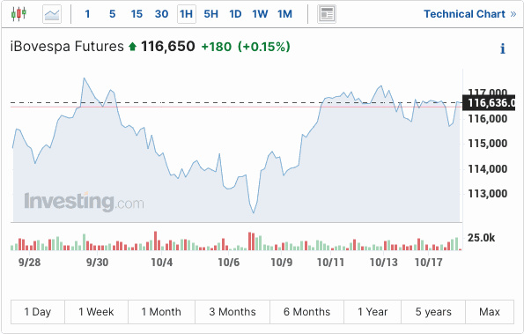This screenshot has width=524, height=334.
Task: Click the 9/30 date label
Action: point(97,262)
